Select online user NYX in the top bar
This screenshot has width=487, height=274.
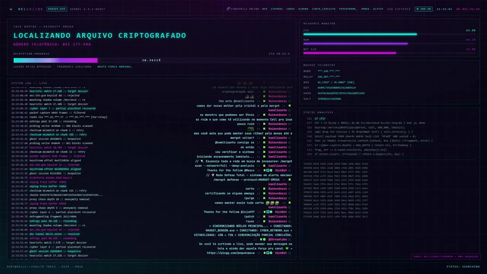pyautogui.click(x=265, y=9)
